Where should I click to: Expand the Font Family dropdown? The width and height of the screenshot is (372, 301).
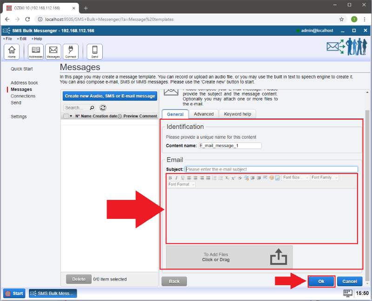pyautogui.click(x=325, y=178)
